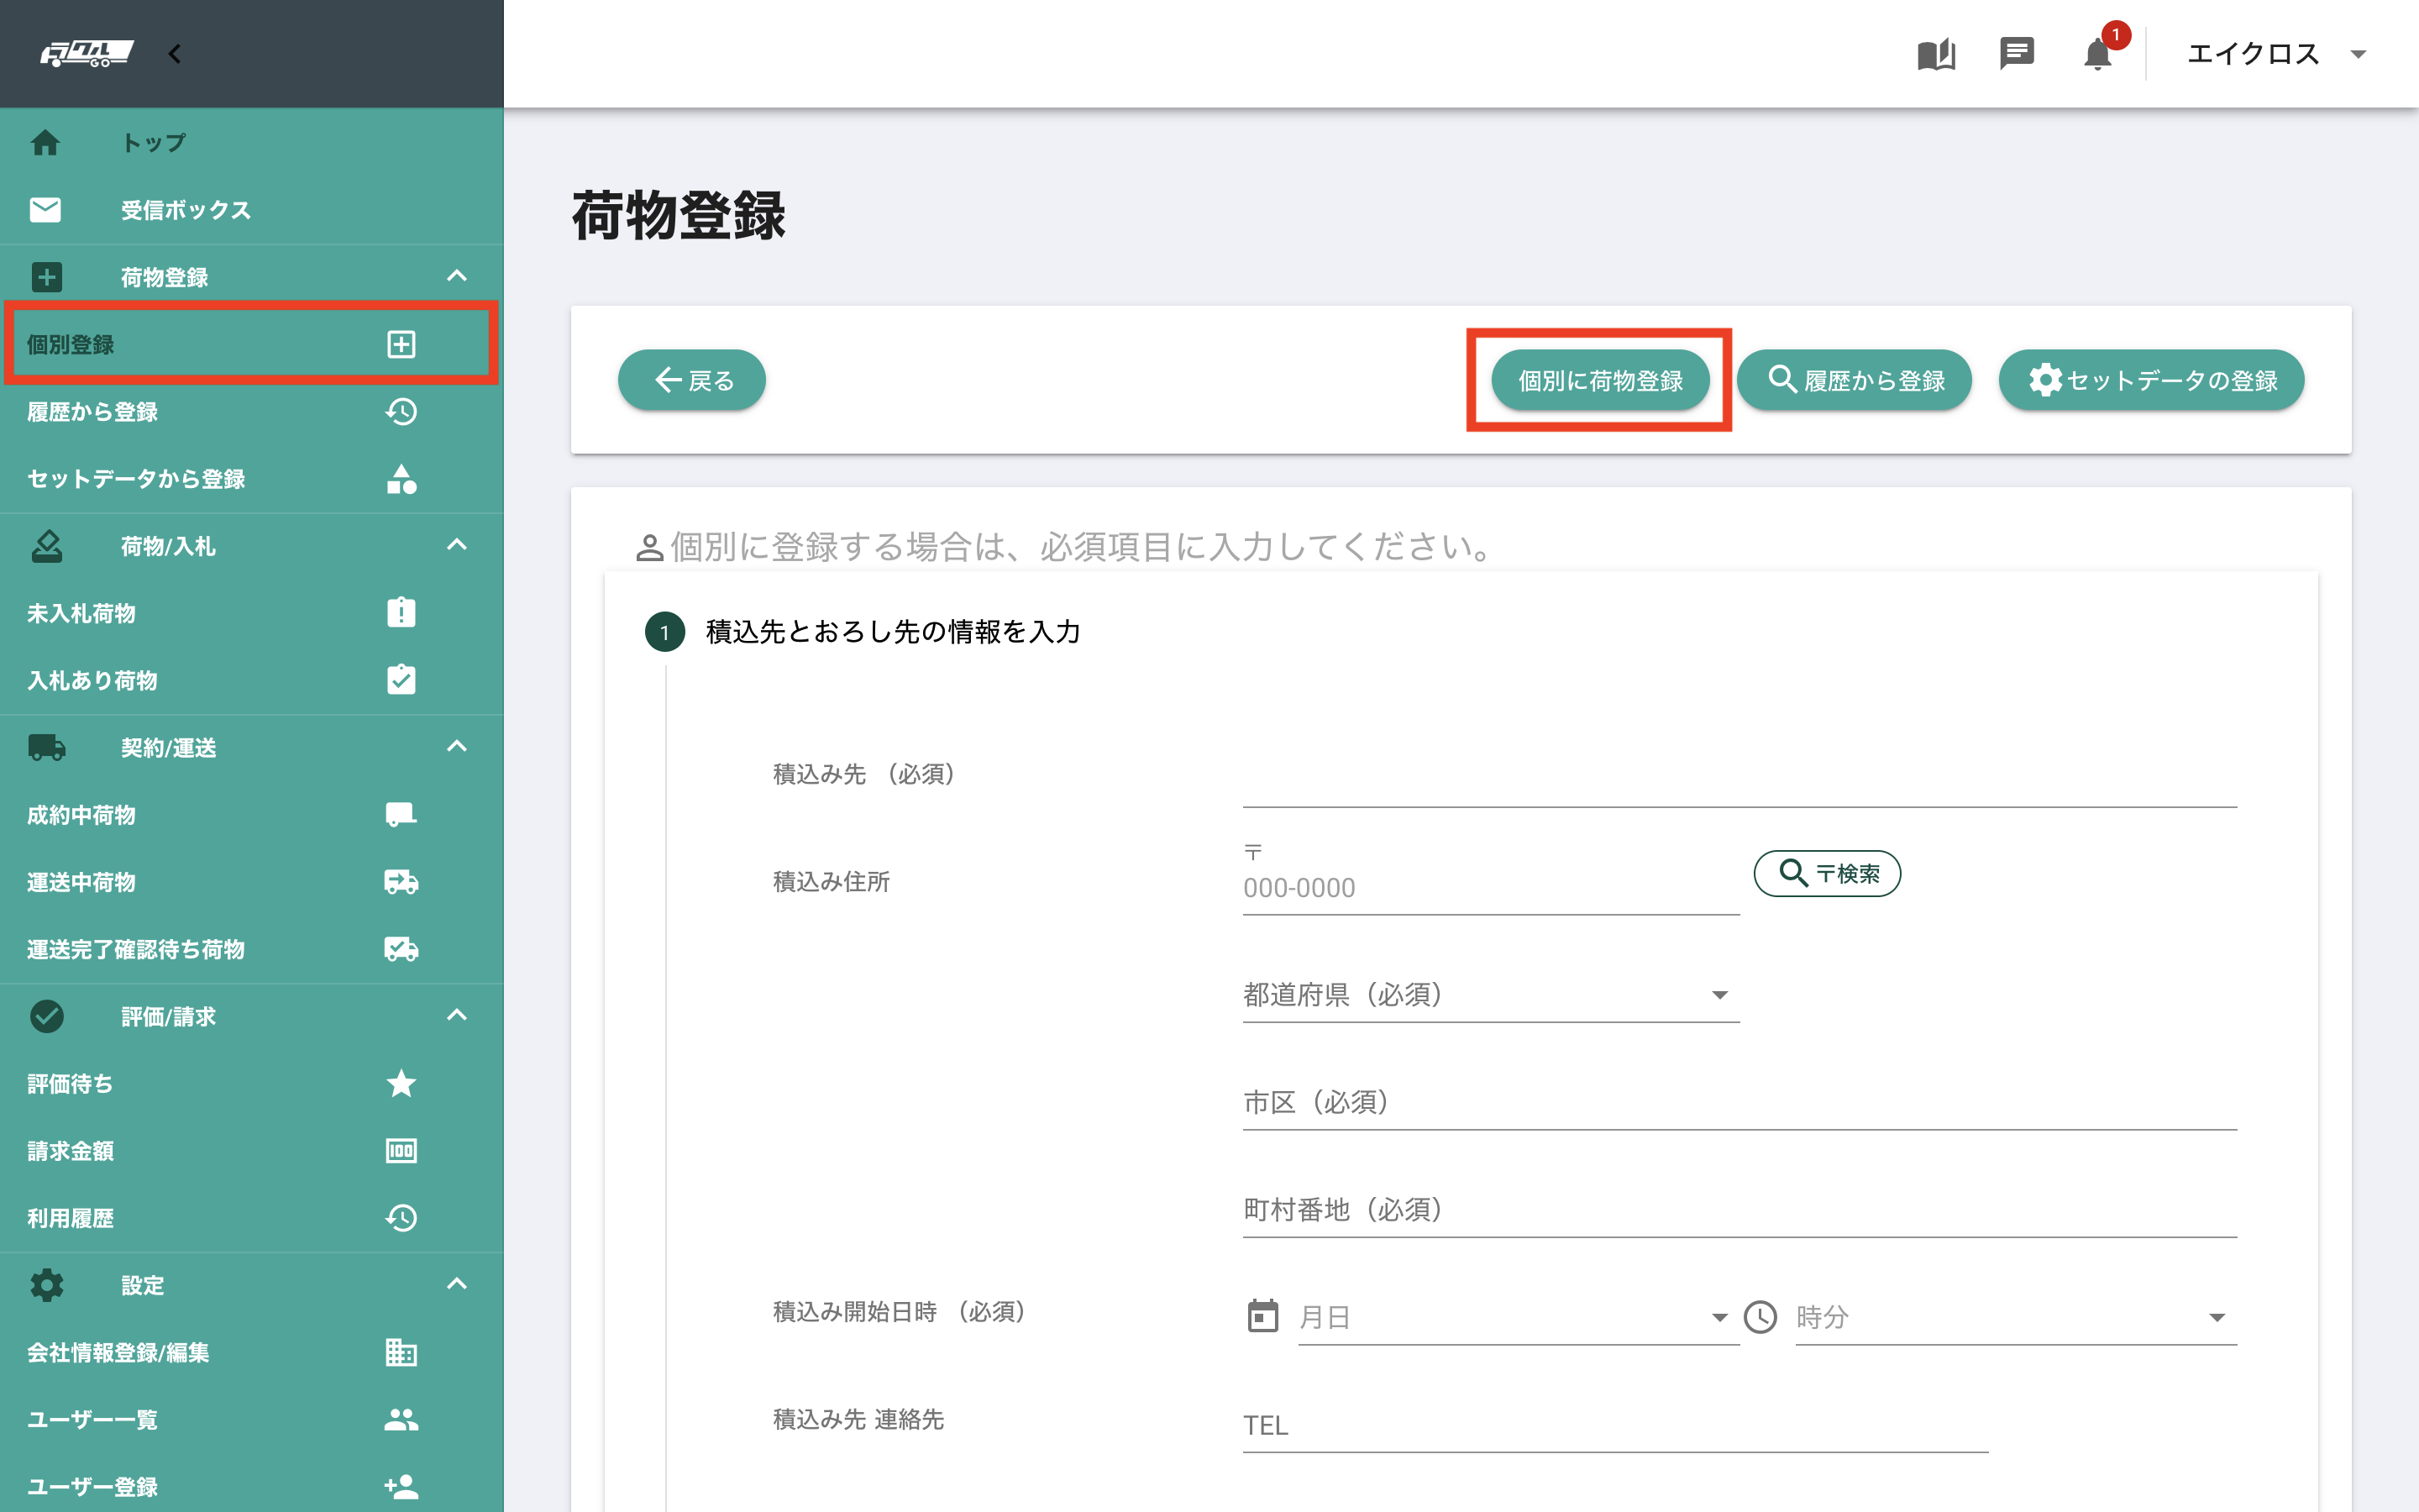Click building icon beside 会社情報登録/編集
The image size is (2419, 1512).
401,1352
